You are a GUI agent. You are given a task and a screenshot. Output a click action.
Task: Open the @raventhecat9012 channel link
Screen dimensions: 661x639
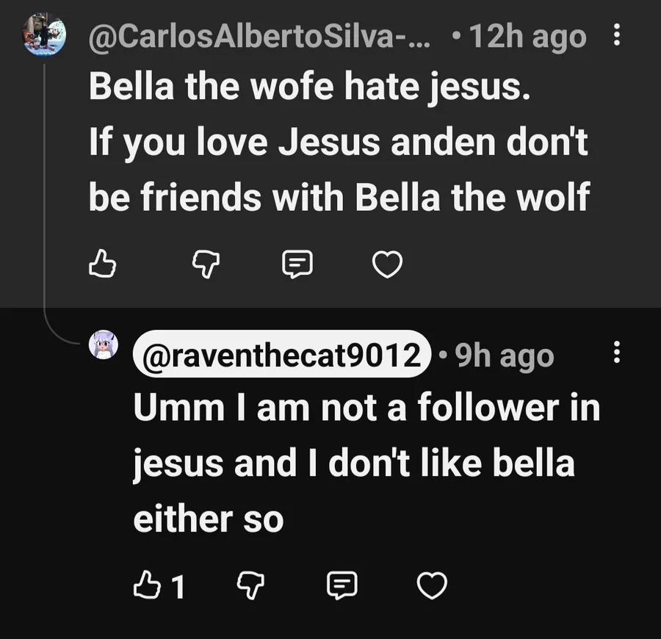point(281,355)
